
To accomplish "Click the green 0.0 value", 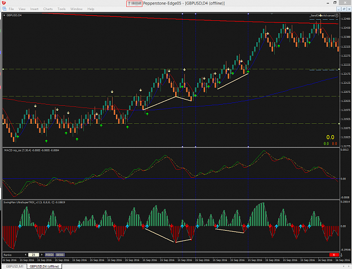I will pyautogui.click(x=326, y=144).
